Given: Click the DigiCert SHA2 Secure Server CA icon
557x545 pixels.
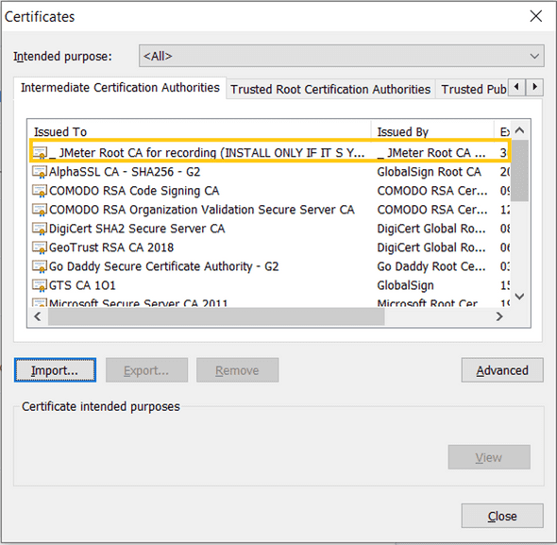Looking at the screenshot, I should [x=40, y=229].
